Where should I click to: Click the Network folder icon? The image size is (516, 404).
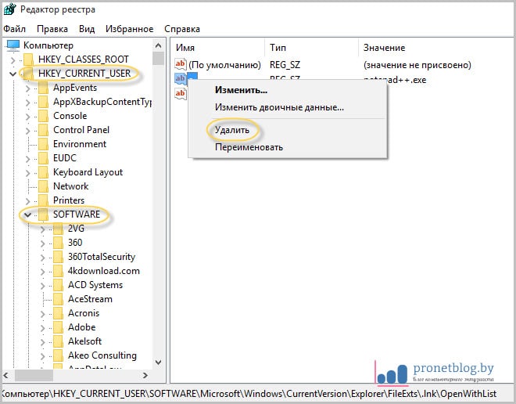click(43, 186)
